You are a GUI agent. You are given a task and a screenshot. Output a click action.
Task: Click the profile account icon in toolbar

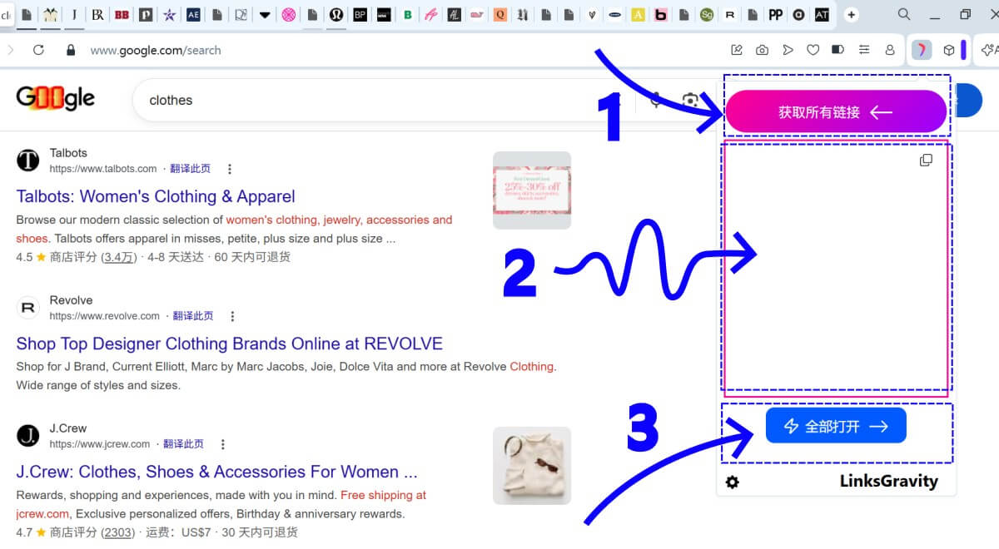(889, 50)
